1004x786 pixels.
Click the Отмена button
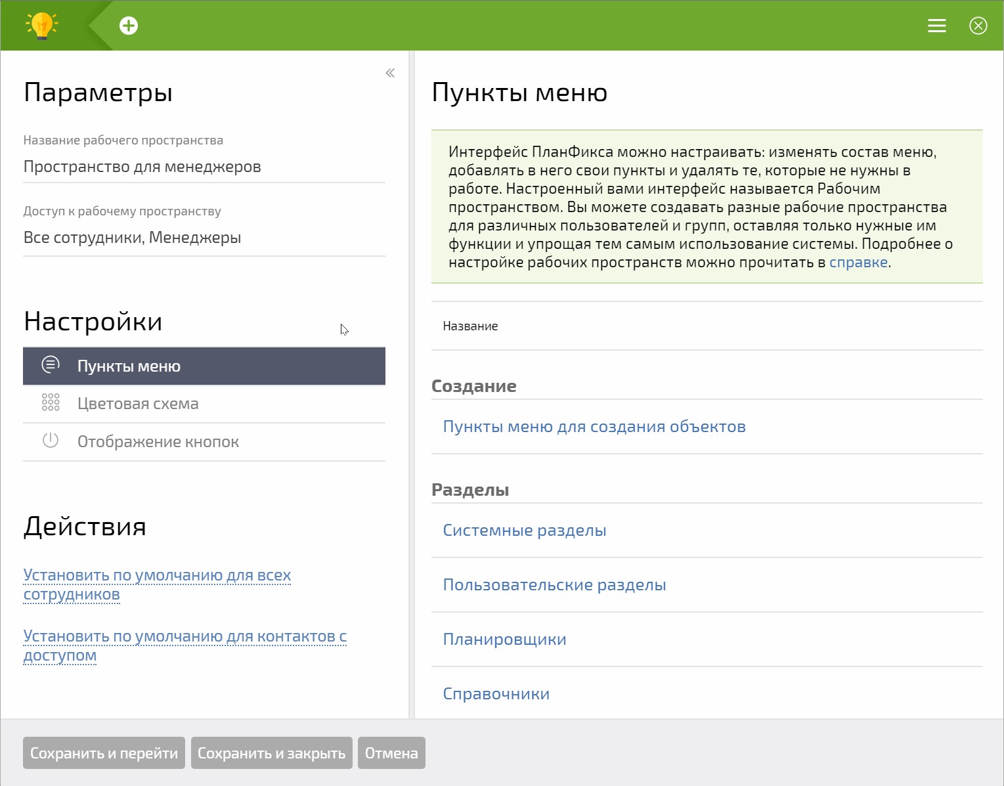point(391,753)
